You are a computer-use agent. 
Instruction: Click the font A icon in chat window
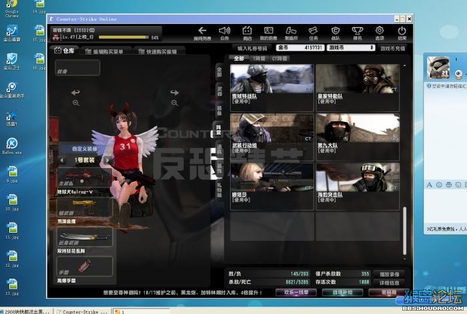[x=429, y=185]
